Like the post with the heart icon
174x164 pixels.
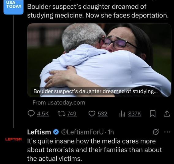[x=92, y=114]
